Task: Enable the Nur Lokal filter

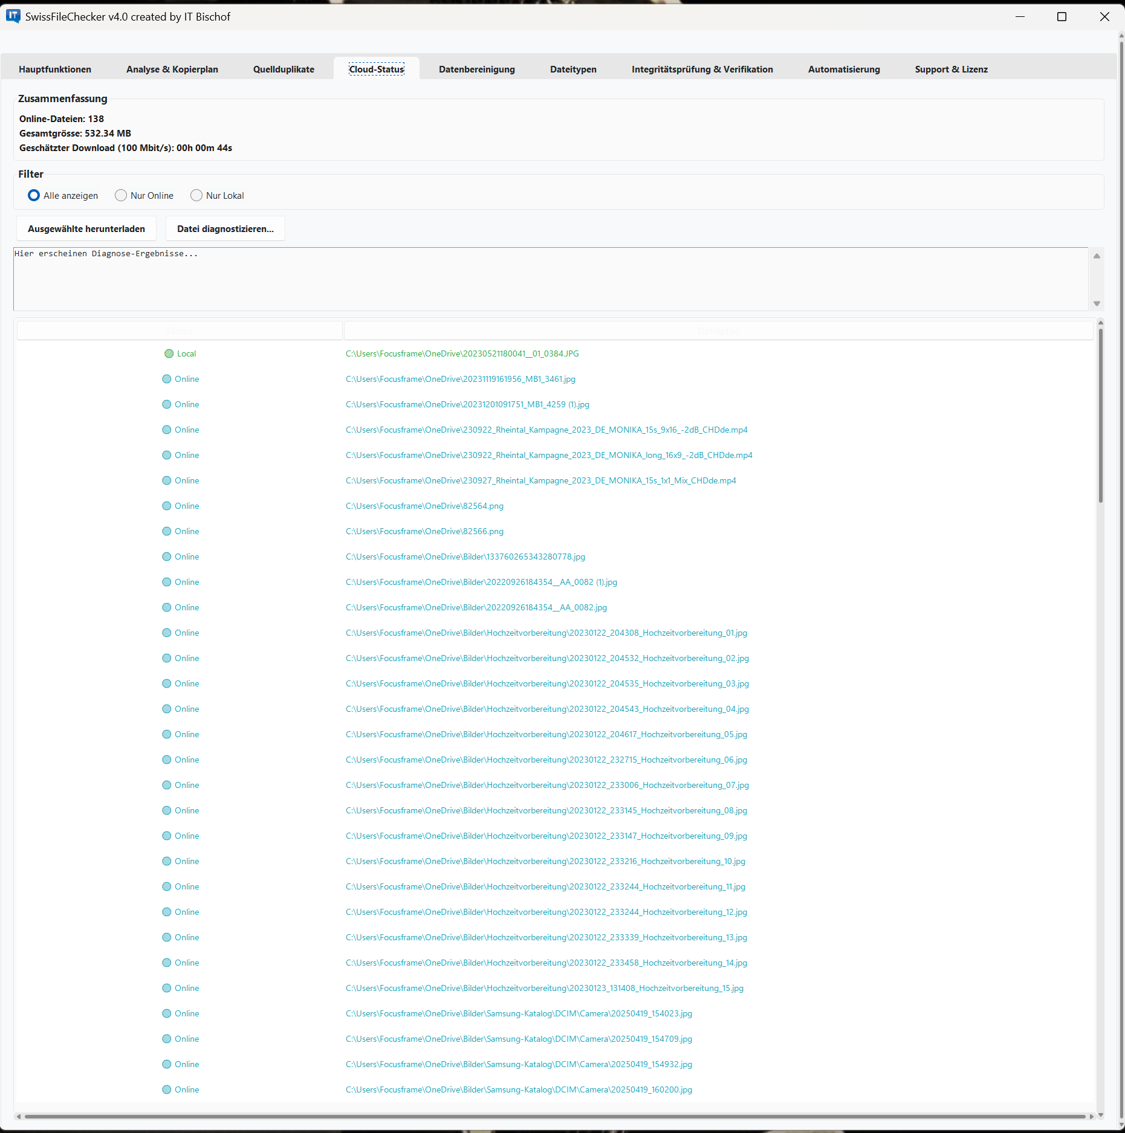Action: click(196, 195)
